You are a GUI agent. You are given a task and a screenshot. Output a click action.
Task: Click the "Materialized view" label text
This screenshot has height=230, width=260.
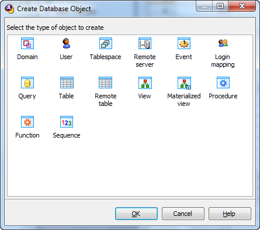point(184,99)
